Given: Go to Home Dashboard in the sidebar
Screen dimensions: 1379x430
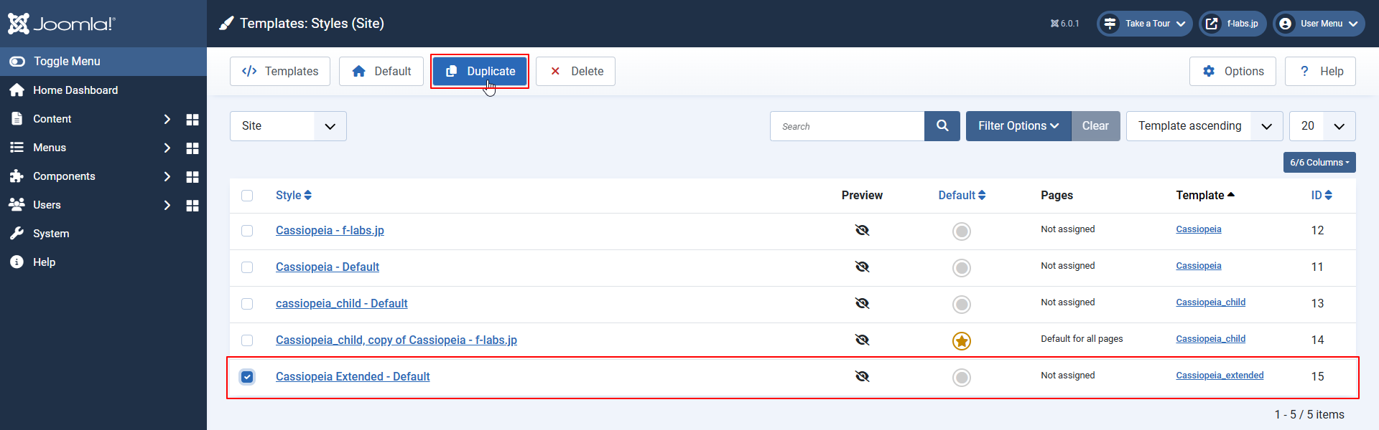Looking at the screenshot, I should coord(75,90).
